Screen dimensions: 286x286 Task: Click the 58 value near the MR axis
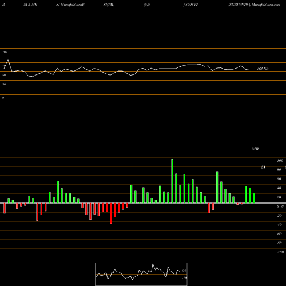click(263, 168)
